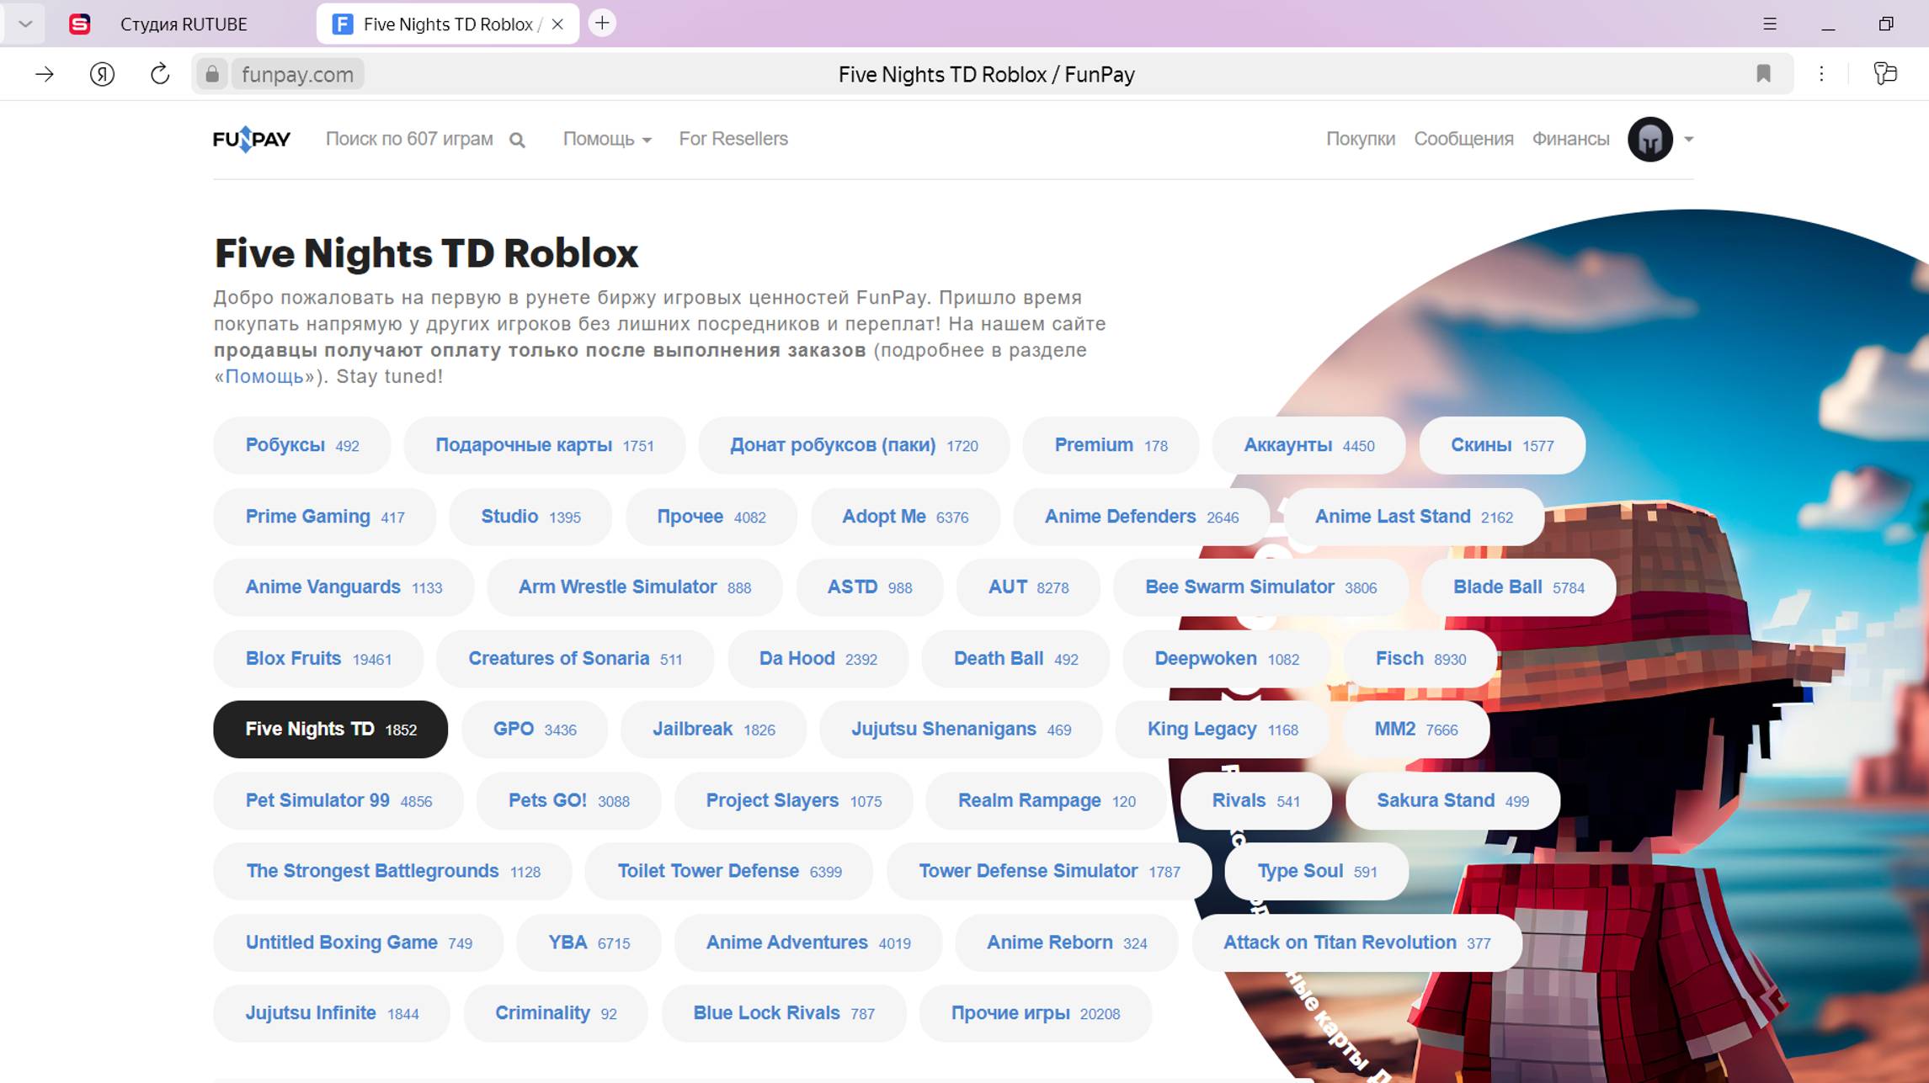
Task: Open the user avatar profile picture
Action: (x=1649, y=139)
